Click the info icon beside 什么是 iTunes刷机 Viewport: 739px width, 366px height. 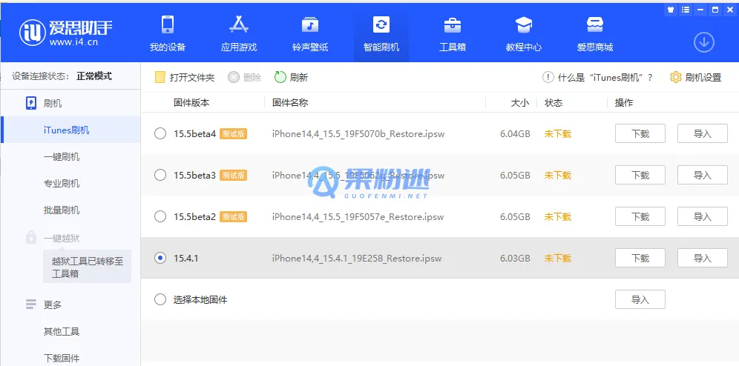[x=548, y=77]
